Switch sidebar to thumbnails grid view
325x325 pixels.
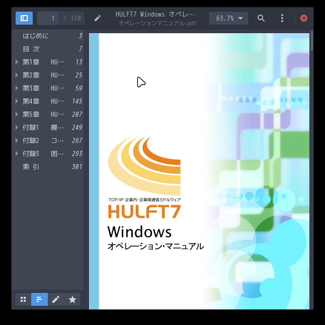[23, 299]
